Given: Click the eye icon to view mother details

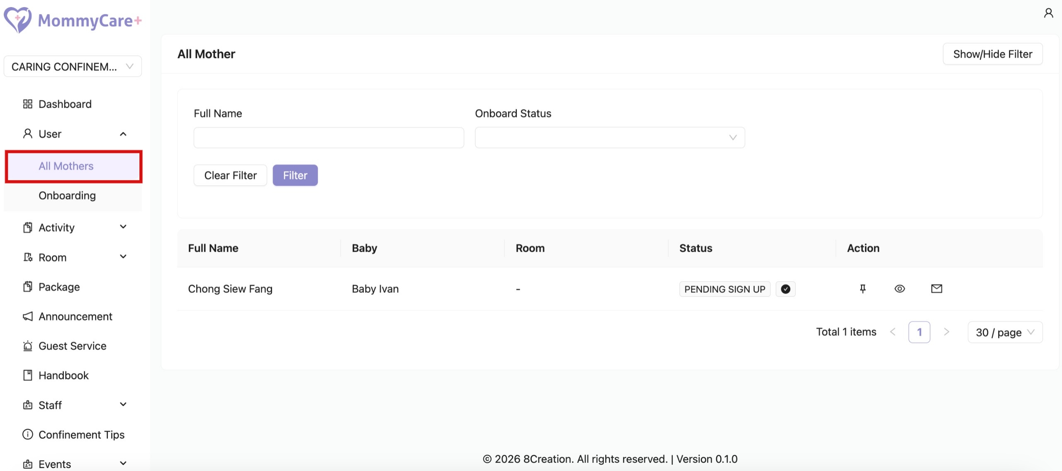Looking at the screenshot, I should [899, 289].
